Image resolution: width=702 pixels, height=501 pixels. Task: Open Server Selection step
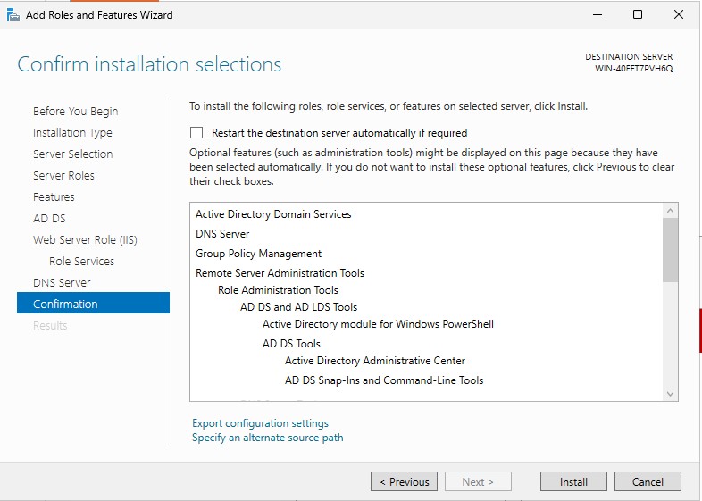click(x=72, y=154)
